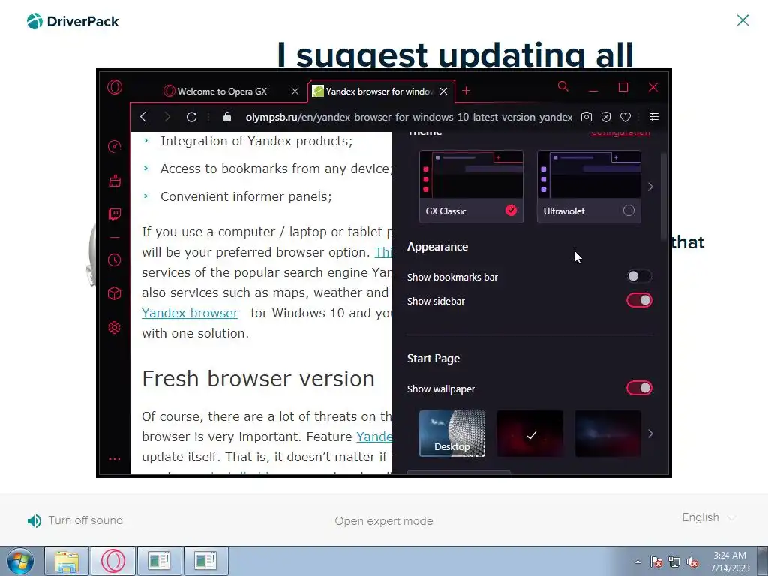Show hidden tray icons arrow

[x=637, y=562]
